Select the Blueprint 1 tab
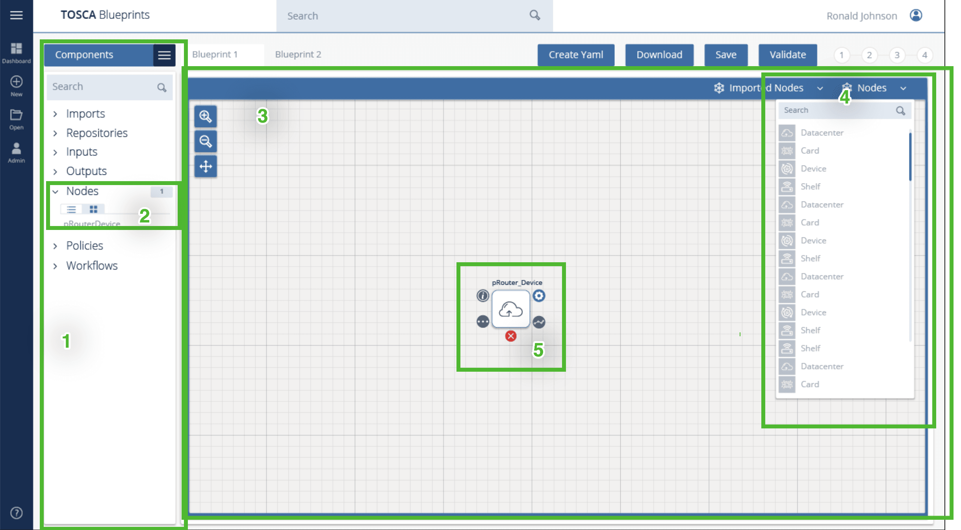 (x=215, y=54)
